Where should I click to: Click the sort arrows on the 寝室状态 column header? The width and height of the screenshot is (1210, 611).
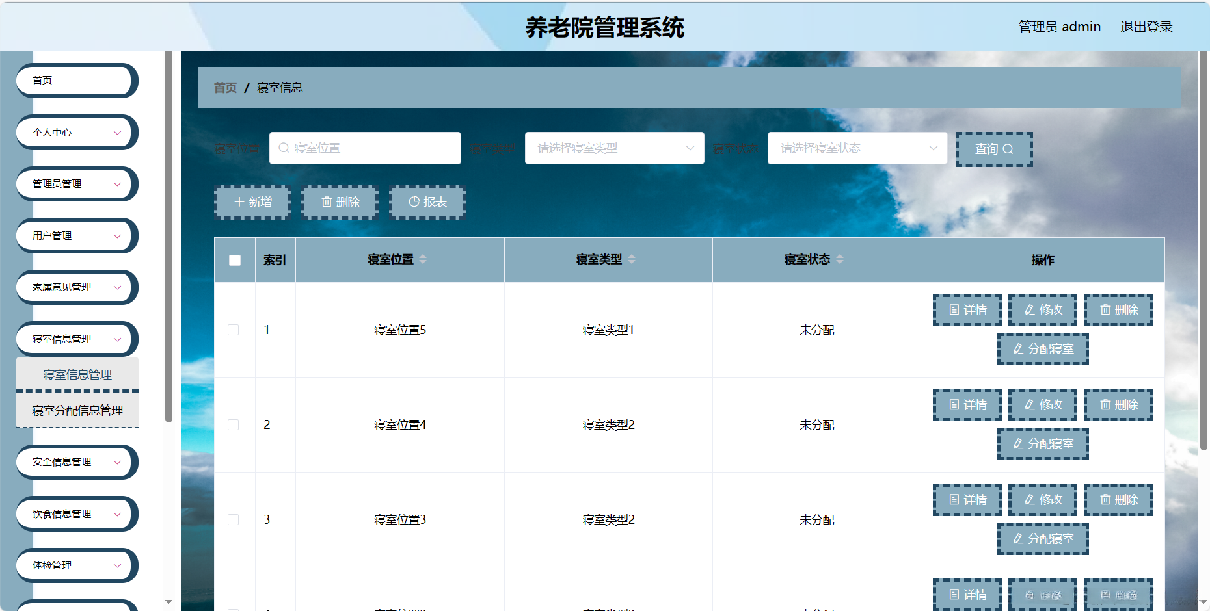(x=840, y=259)
